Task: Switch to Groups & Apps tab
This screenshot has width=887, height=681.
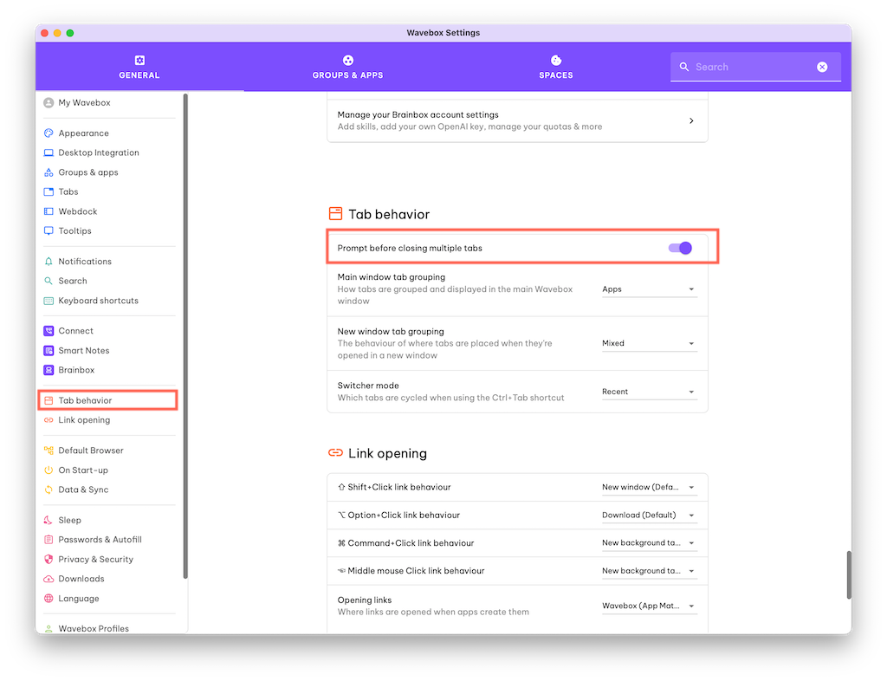Action: 347,67
